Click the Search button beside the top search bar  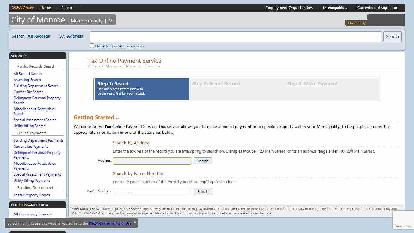(392, 36)
